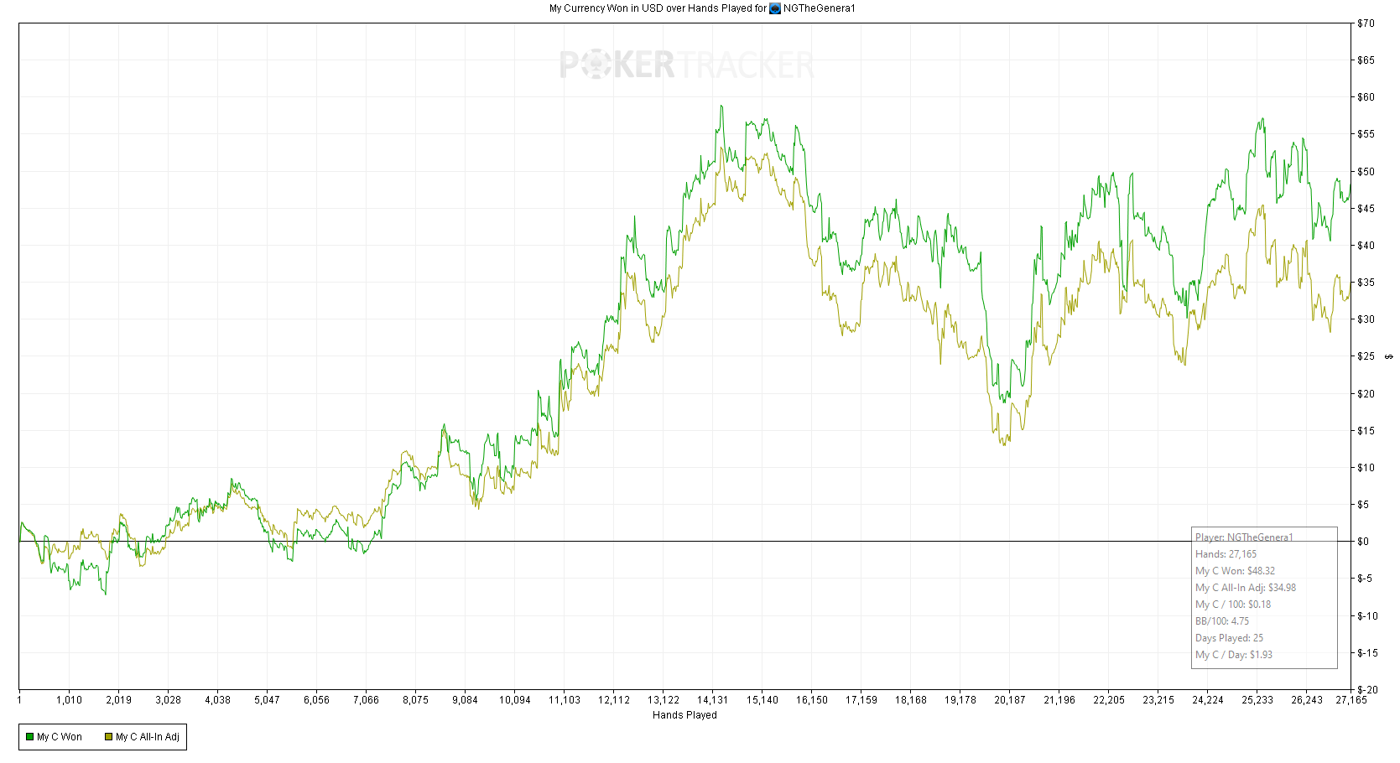Click the 2,019 hands x-axis tick label
Screen dimensions: 1400x763
[119, 700]
